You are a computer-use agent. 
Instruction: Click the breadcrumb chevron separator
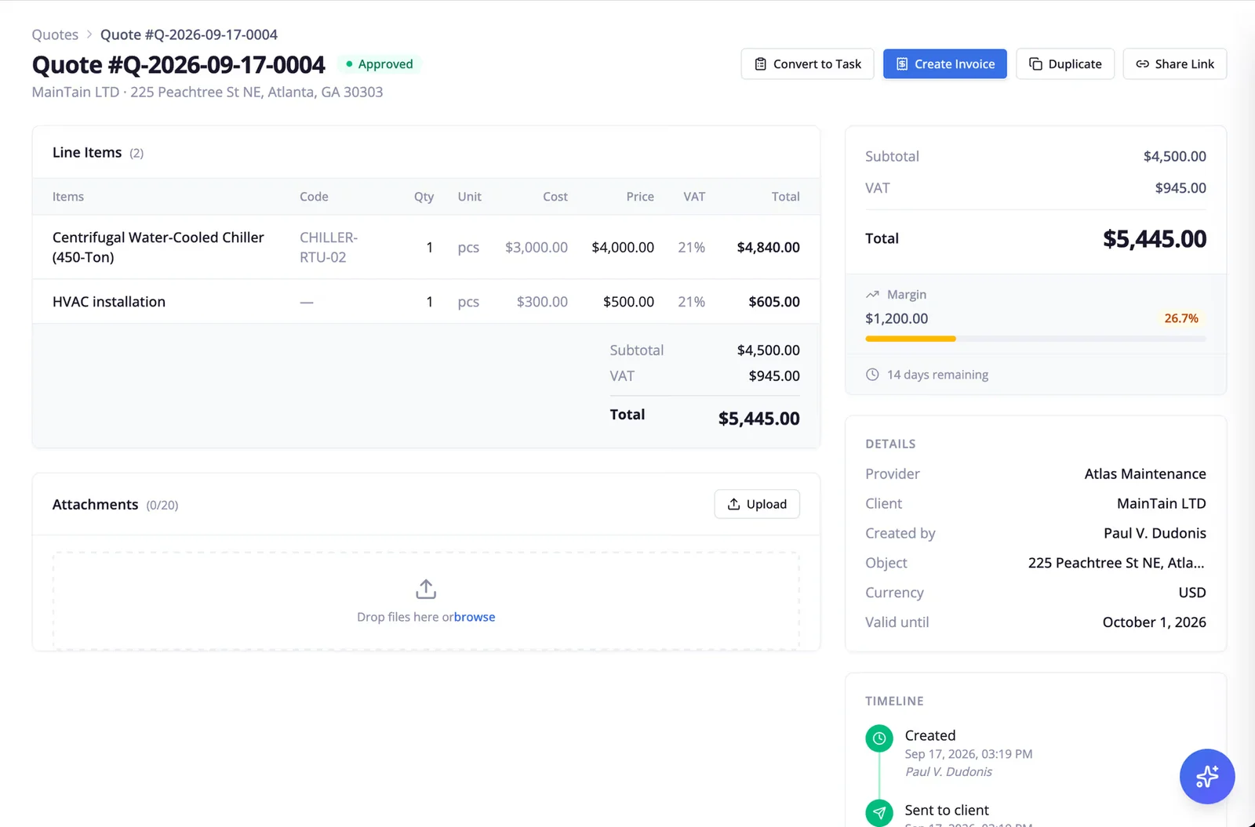coord(89,34)
